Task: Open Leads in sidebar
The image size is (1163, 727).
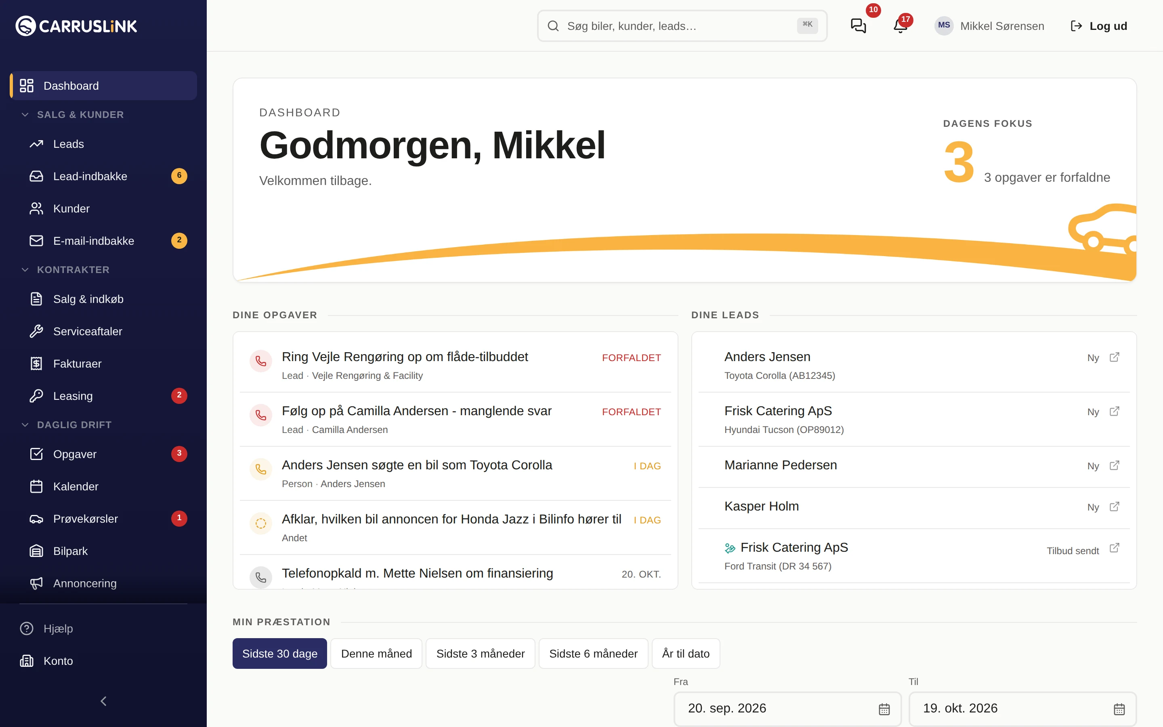Action: point(108,144)
